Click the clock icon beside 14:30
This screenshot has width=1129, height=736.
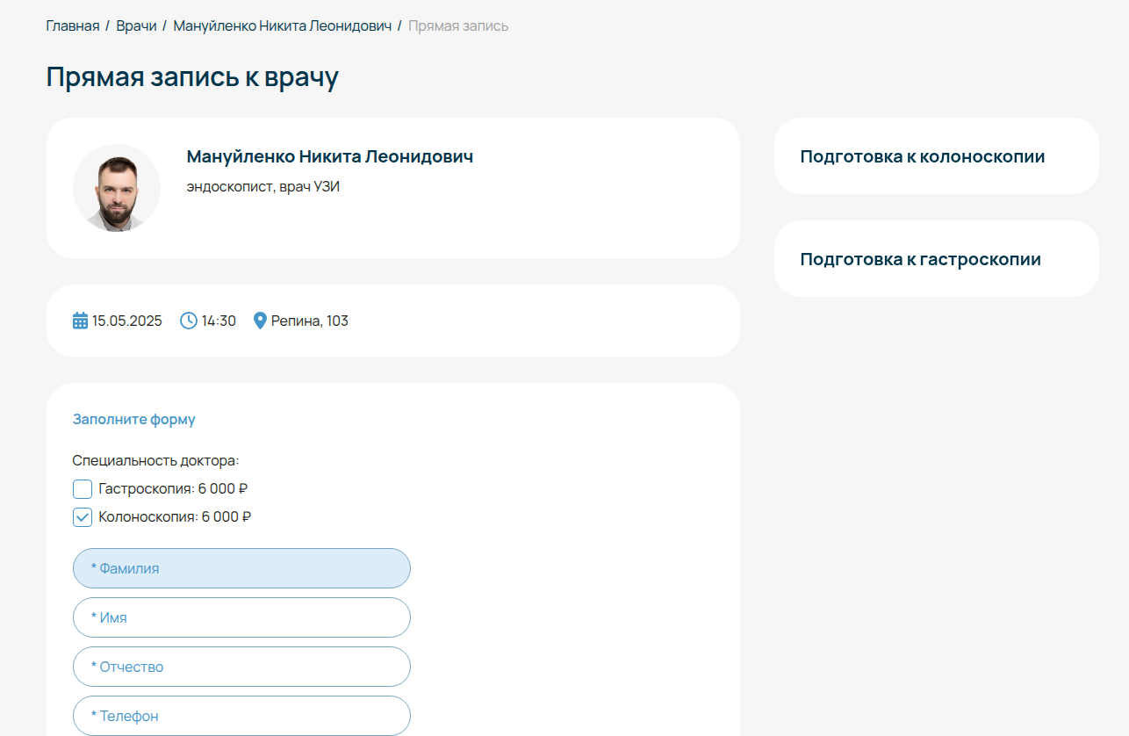coord(187,321)
